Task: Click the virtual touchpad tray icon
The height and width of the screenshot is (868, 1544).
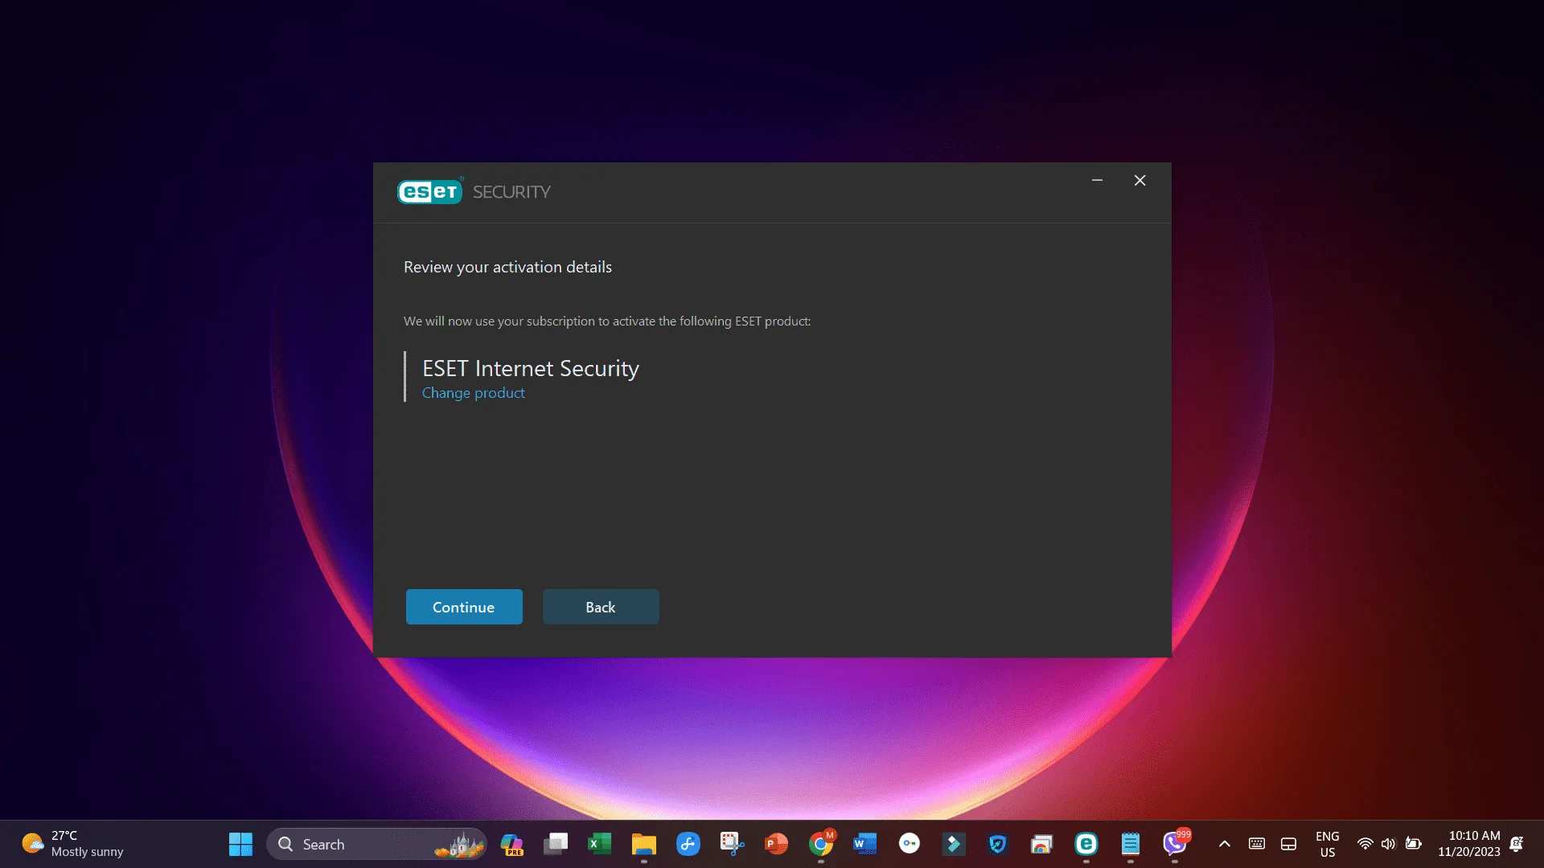Action: coord(1288,844)
